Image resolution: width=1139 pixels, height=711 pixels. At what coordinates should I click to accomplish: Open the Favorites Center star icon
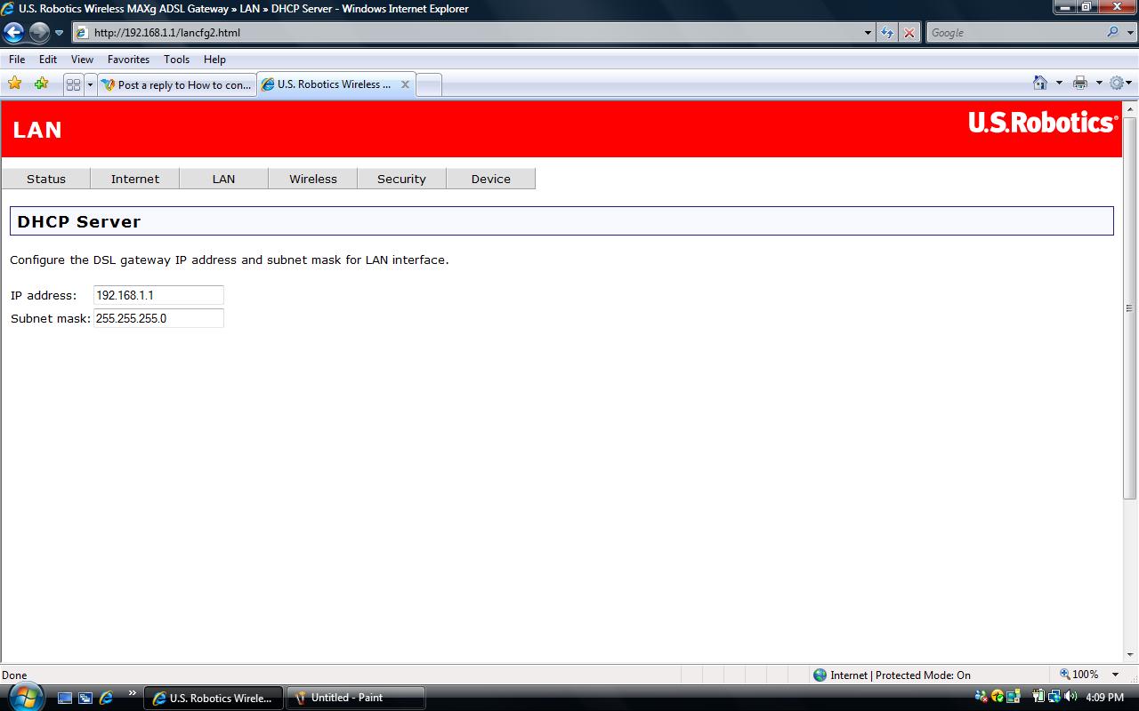coord(15,84)
